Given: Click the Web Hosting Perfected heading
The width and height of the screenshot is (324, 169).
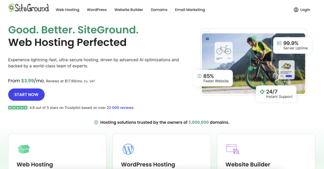Looking at the screenshot, I should click(x=67, y=42).
